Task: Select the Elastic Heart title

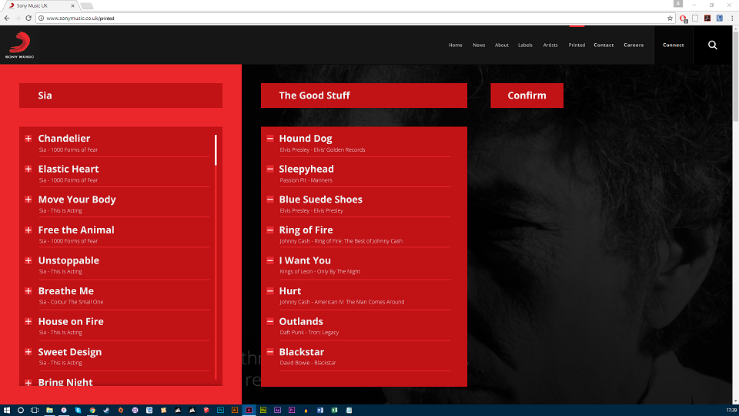Action: point(69,169)
